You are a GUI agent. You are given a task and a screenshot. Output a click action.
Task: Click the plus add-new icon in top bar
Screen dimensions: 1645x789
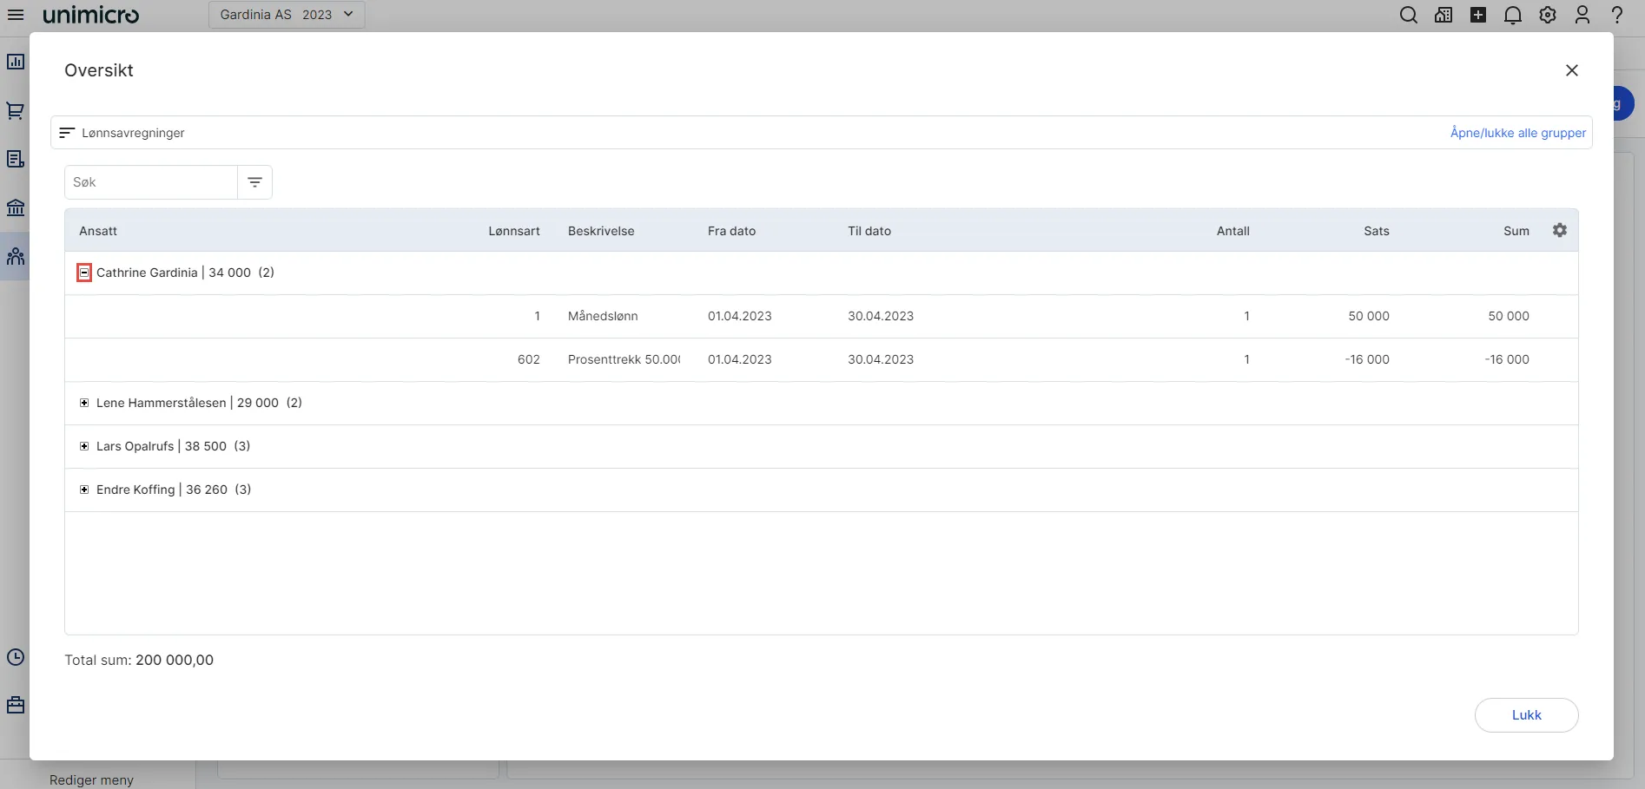(1478, 15)
